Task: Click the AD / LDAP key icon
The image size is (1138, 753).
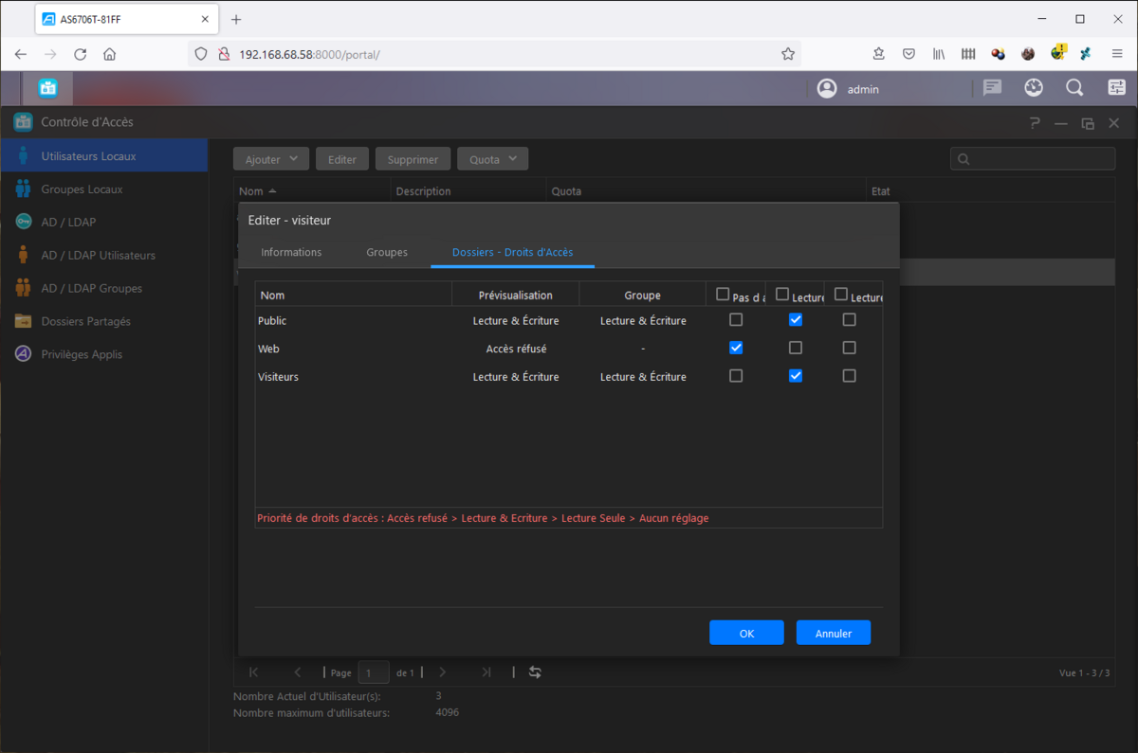Action: click(x=23, y=222)
